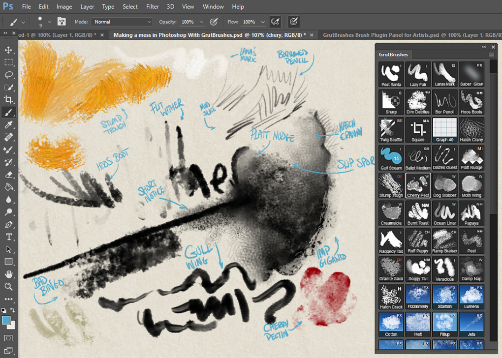The image size is (502, 358).
Task: Select the Eraser tool
Action: [x=9, y=175]
